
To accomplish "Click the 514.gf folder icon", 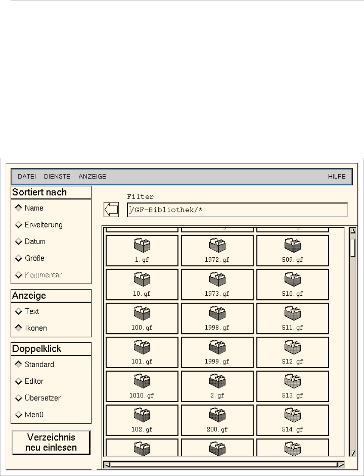I will (x=293, y=415).
